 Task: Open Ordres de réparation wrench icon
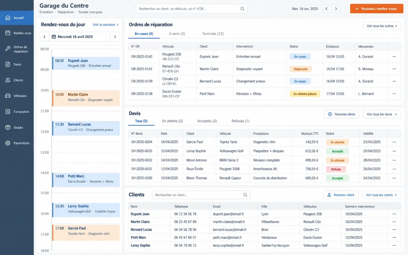pos(8,49)
